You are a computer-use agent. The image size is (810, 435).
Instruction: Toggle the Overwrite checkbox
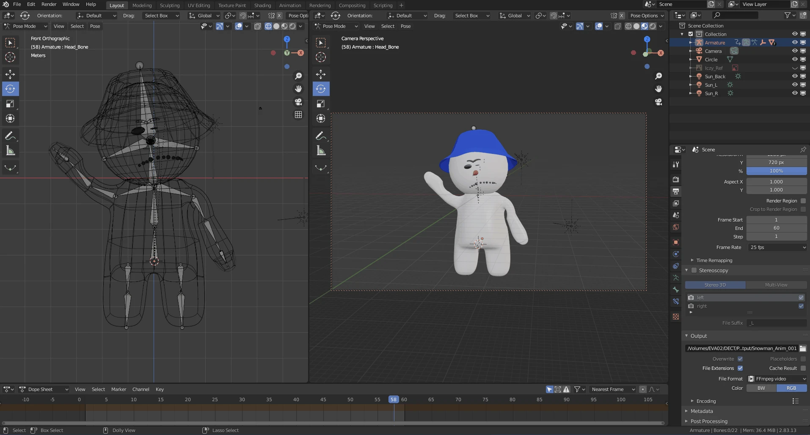[740, 359]
